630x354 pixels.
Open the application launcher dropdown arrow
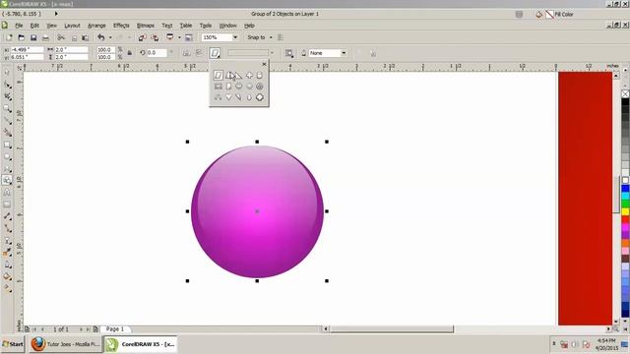[179, 37]
